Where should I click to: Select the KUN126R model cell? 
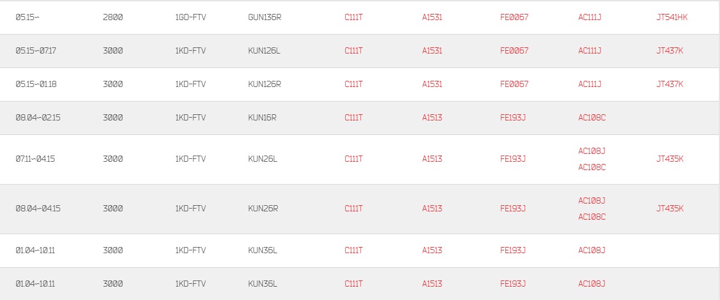264,84
